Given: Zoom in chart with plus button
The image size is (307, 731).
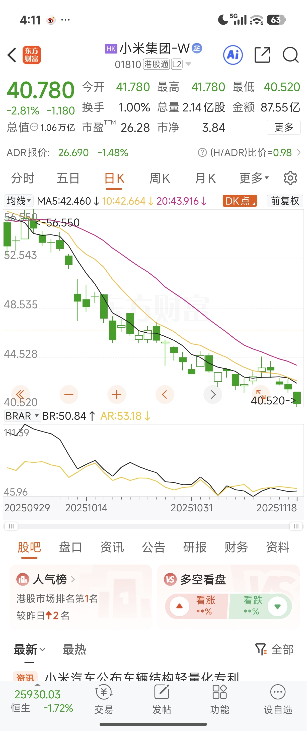Looking at the screenshot, I should [117, 394].
